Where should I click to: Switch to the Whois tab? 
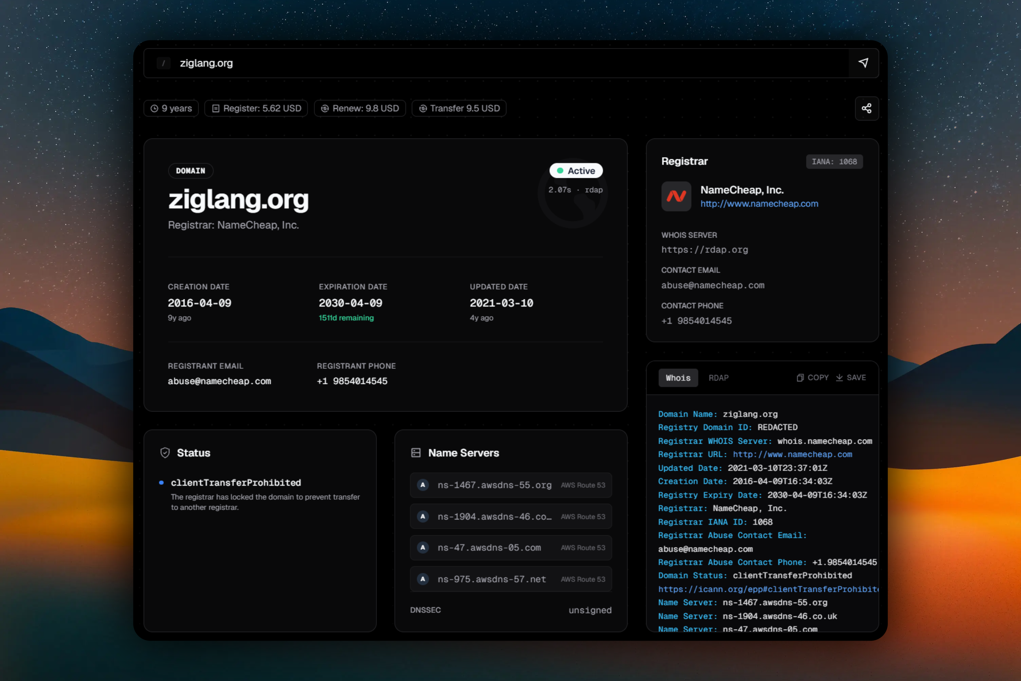pyautogui.click(x=678, y=378)
